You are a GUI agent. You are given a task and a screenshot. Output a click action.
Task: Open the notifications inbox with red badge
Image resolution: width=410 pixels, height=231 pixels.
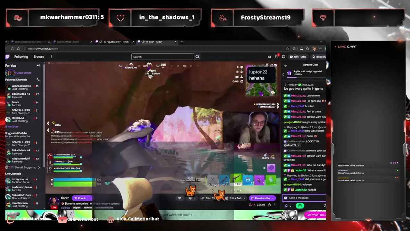pyautogui.click(x=276, y=57)
